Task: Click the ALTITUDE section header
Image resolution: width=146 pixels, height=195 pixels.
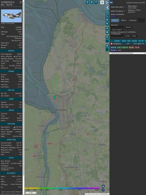Action: point(11,124)
